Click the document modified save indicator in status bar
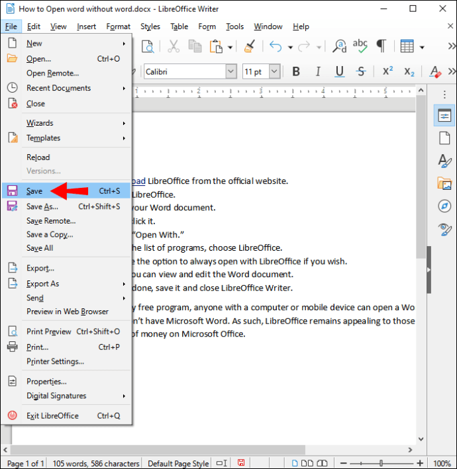The height and width of the screenshot is (469, 457). pos(241,463)
